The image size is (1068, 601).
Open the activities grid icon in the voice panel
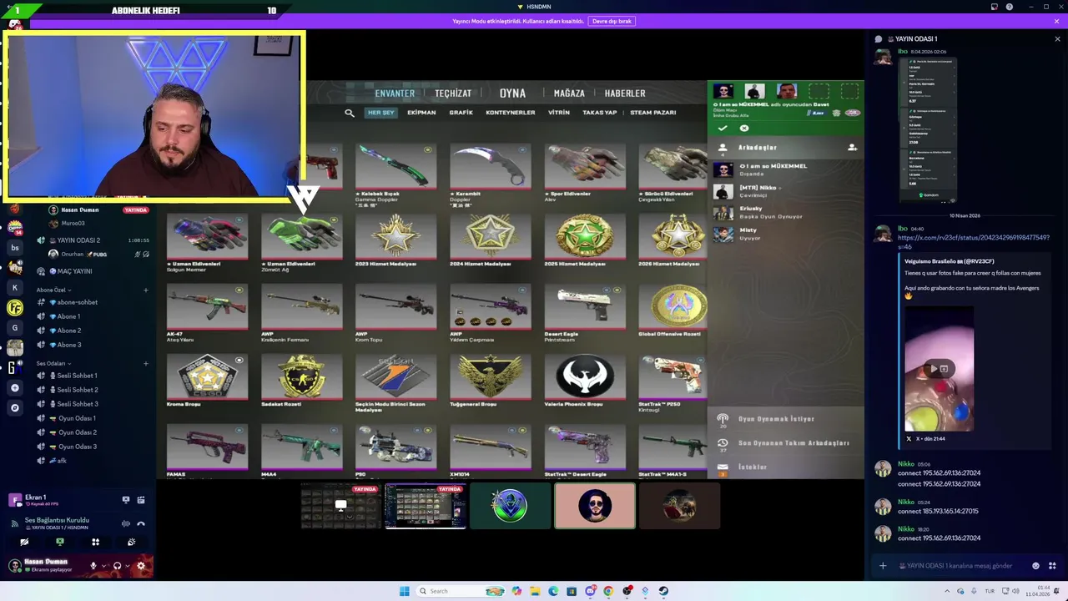[95, 542]
